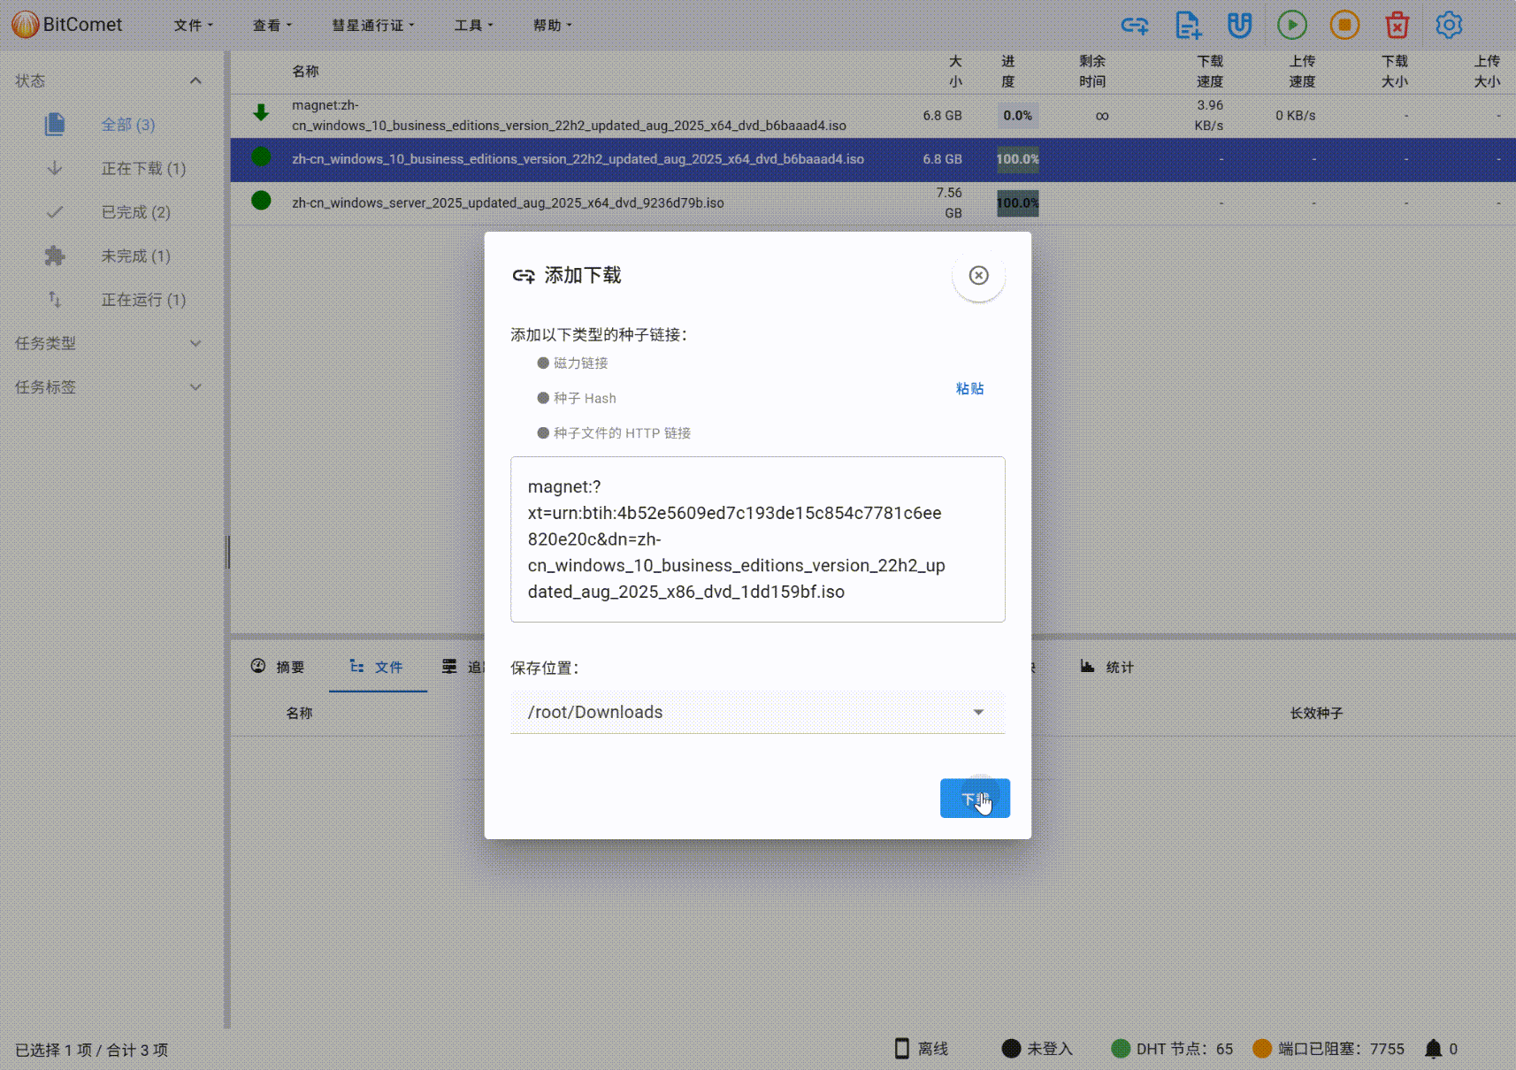Click inside the magnet link text box
The width and height of the screenshot is (1516, 1070).
tap(757, 539)
